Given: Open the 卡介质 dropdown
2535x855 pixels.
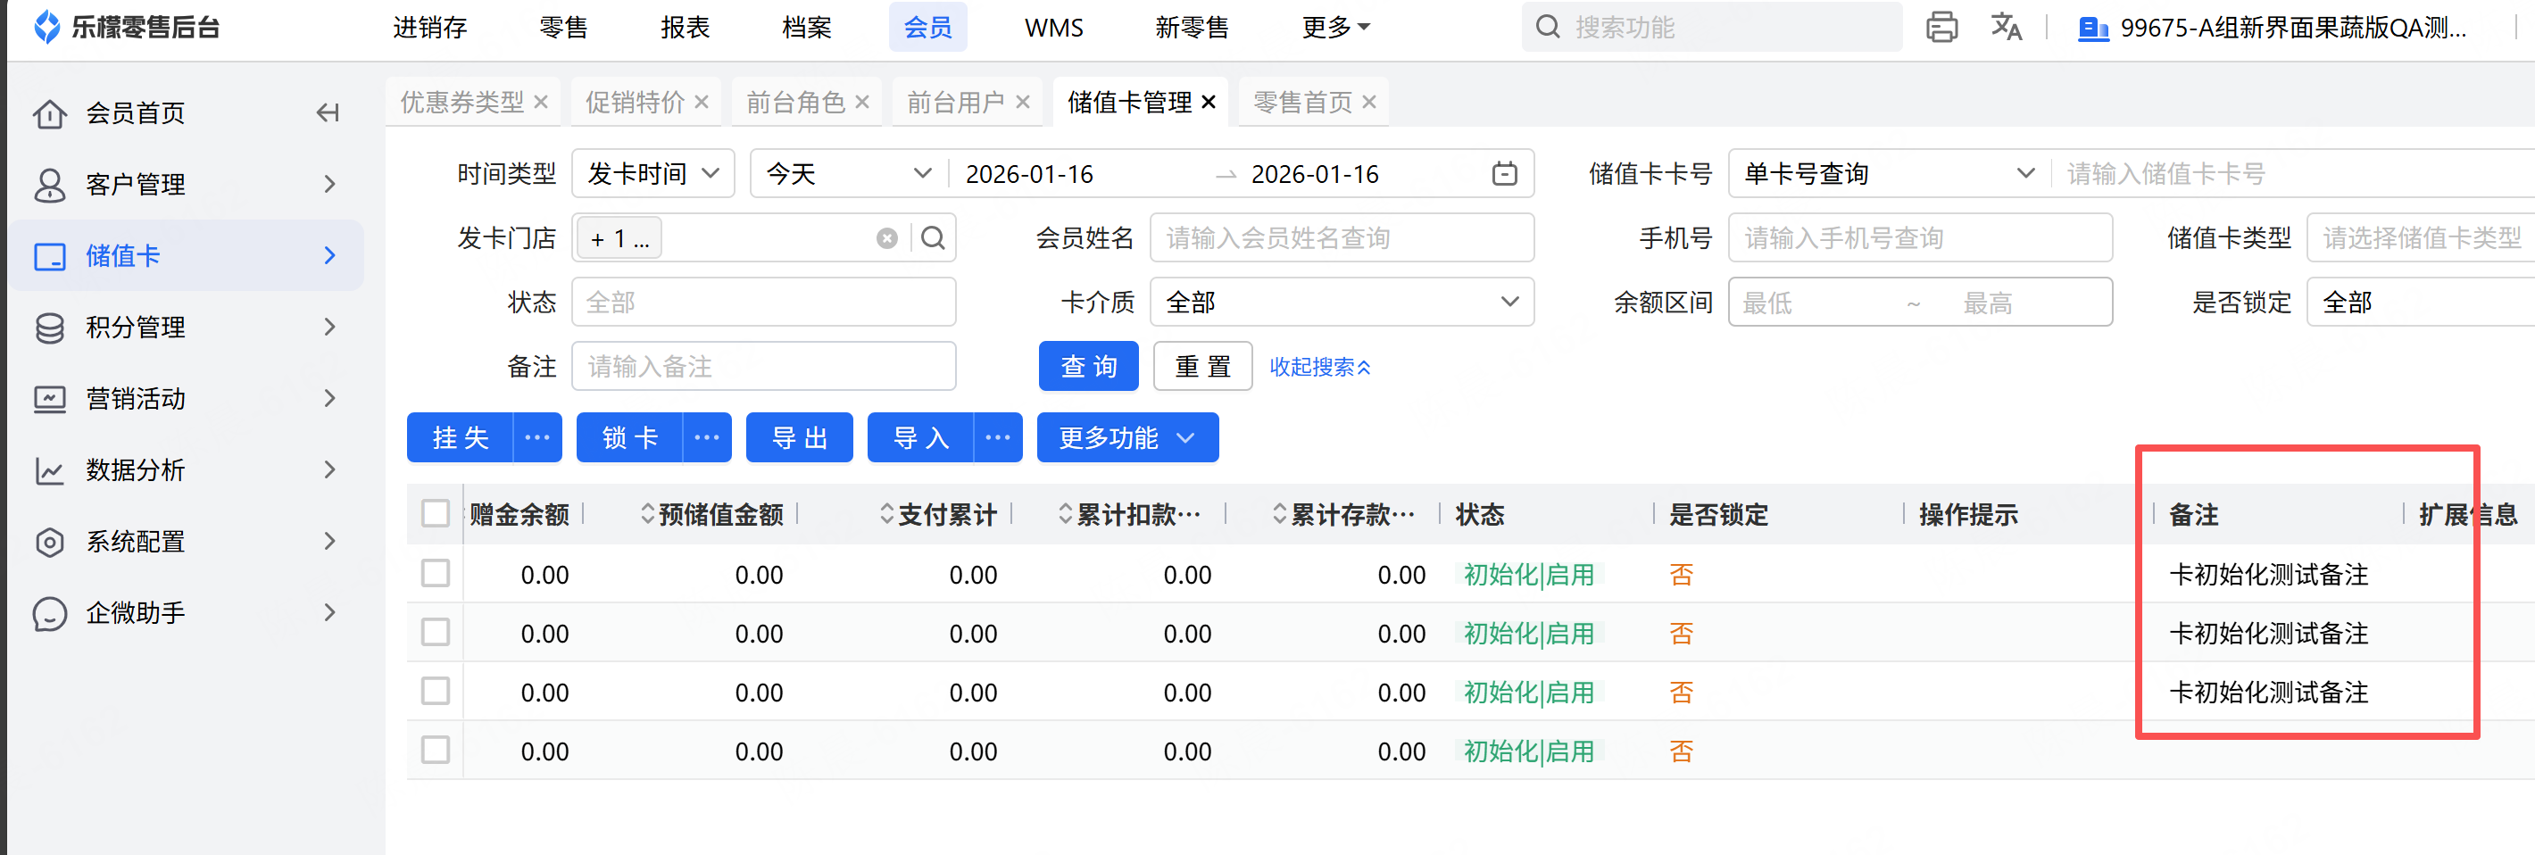Looking at the screenshot, I should (x=1341, y=302).
